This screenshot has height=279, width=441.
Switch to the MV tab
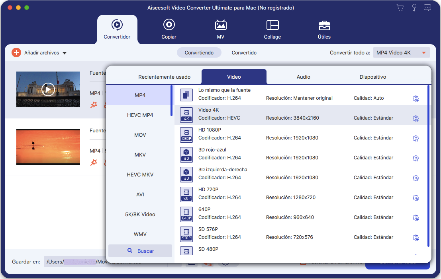221,29
